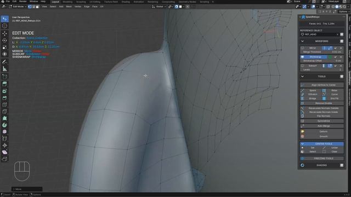Clear the REF_HEAD reference object
Viewport: 351px width, 197px height.
tap(338, 34)
